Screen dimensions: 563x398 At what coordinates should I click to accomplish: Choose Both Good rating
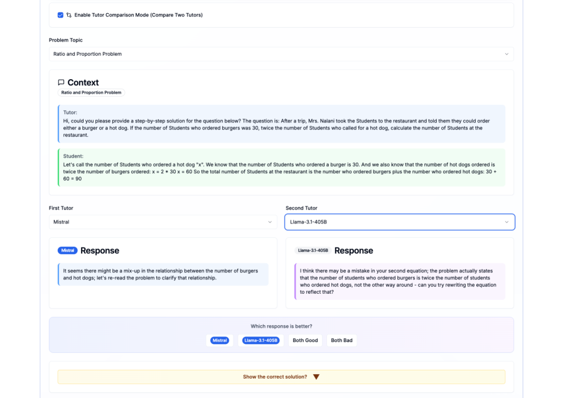coord(305,340)
